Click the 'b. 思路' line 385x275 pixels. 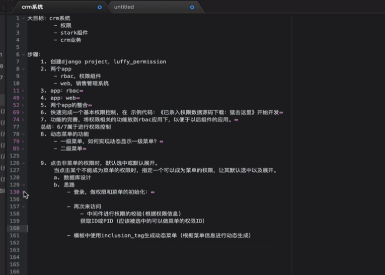64,184
